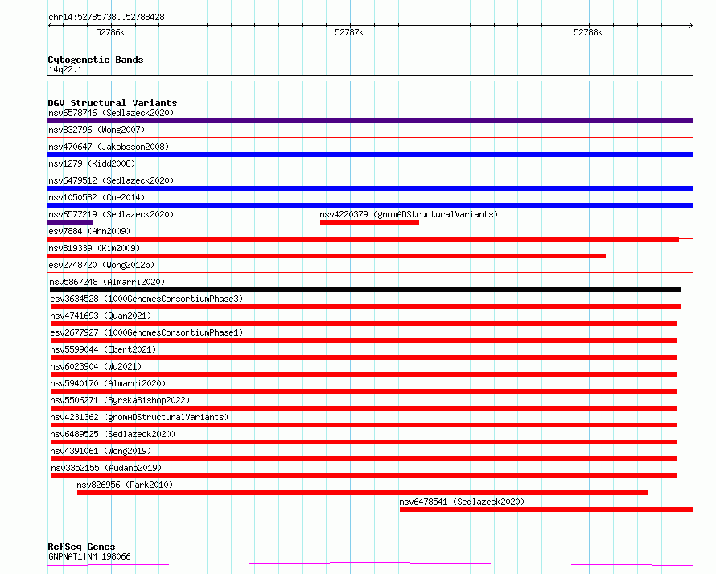Click the 52787k ruler position label

(x=349, y=32)
